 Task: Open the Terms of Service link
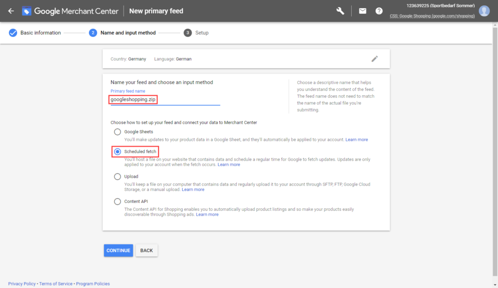coord(56,284)
